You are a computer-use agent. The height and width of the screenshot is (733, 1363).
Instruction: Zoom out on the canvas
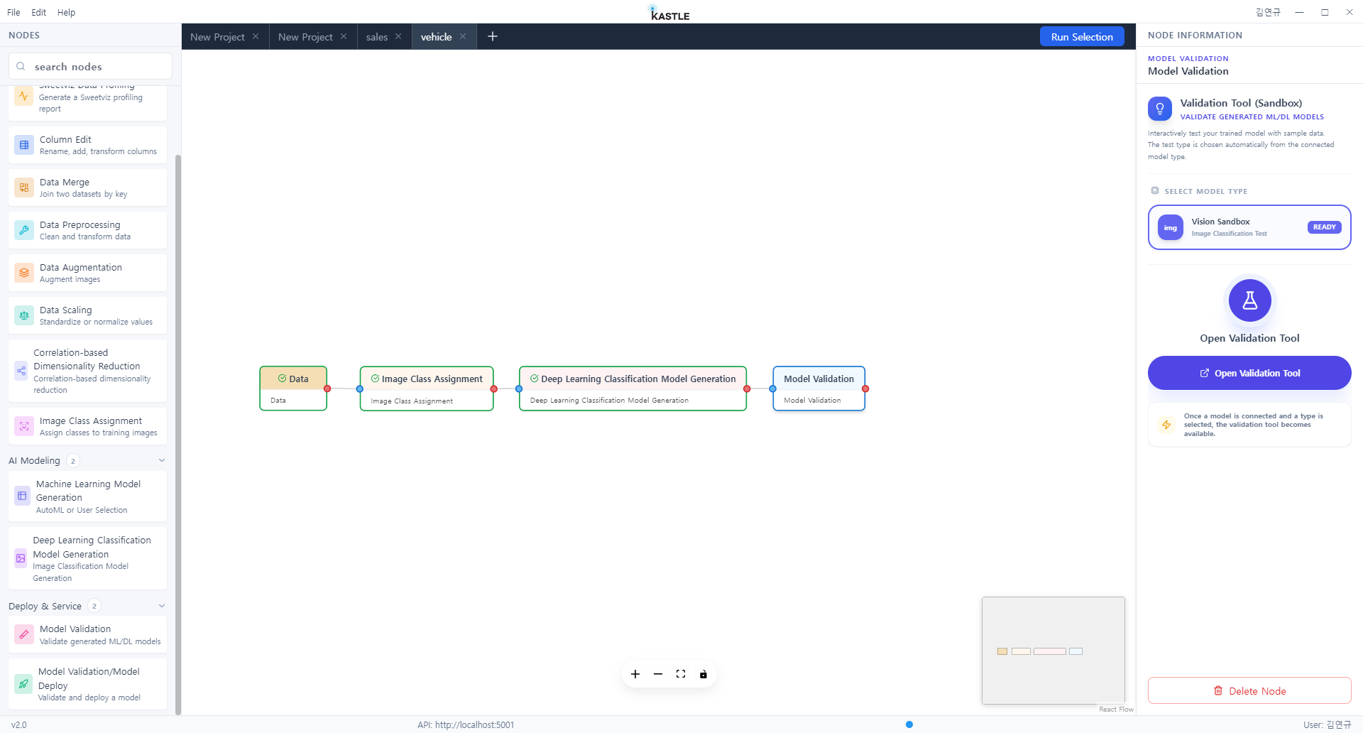coord(658,674)
